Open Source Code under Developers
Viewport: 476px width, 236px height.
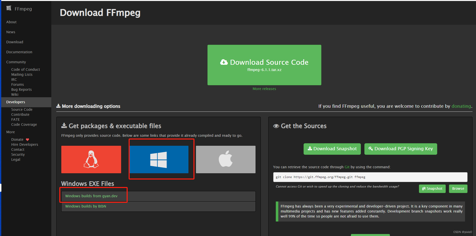point(22,109)
